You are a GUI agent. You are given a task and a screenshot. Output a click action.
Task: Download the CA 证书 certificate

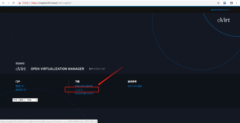point(79,90)
